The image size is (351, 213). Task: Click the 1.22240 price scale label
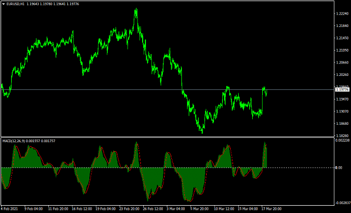coord(342,13)
